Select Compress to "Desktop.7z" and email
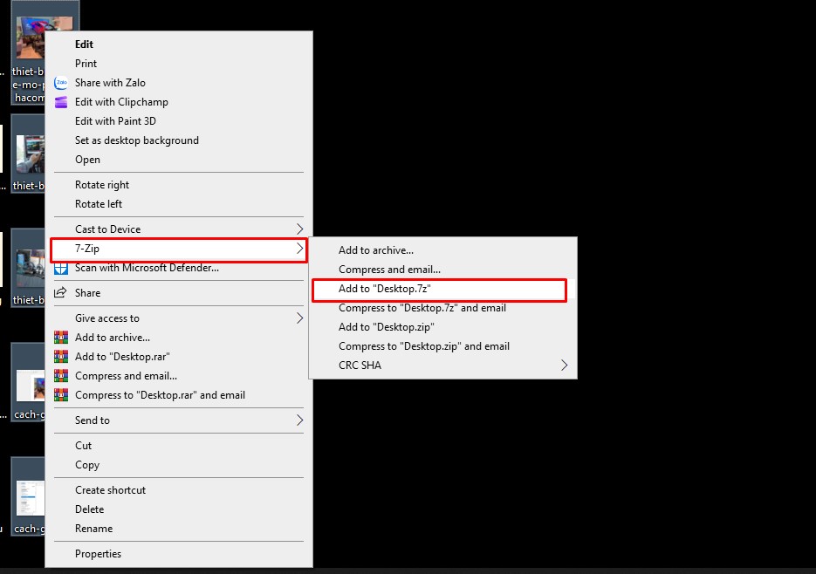 442,308
